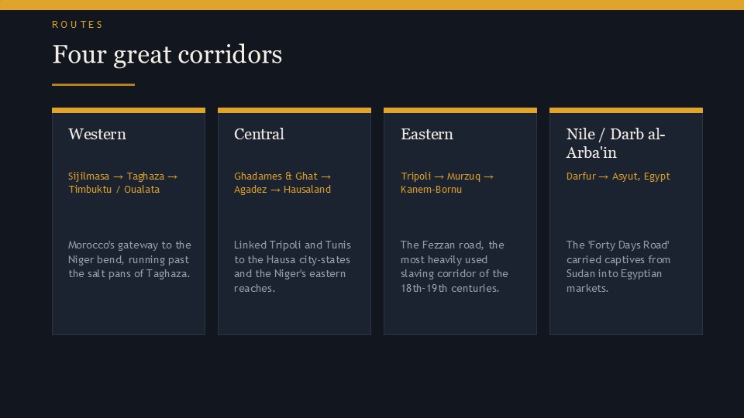
Task: Select the Eastern card heading
Action: click(x=426, y=134)
